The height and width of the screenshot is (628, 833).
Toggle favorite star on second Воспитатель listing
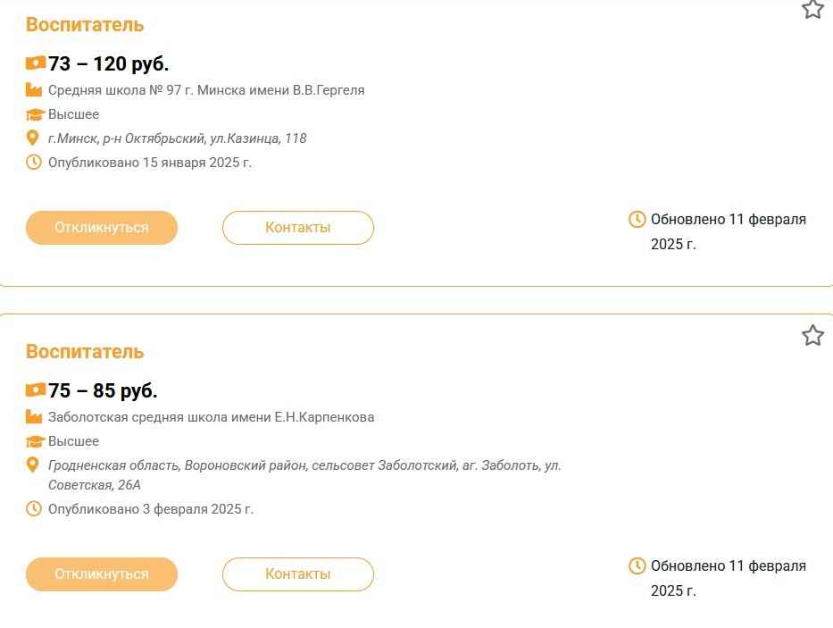click(x=812, y=336)
